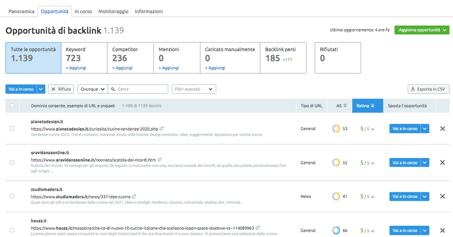Select the Tutte le opportunità card
Screen dimensions: 453x237
(33, 58)
